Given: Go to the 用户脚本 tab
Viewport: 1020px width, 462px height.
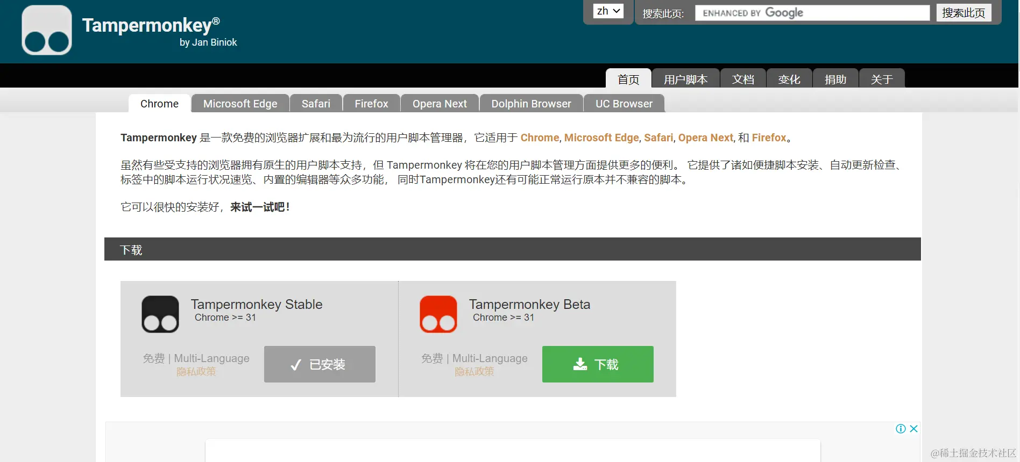Looking at the screenshot, I should pos(685,79).
